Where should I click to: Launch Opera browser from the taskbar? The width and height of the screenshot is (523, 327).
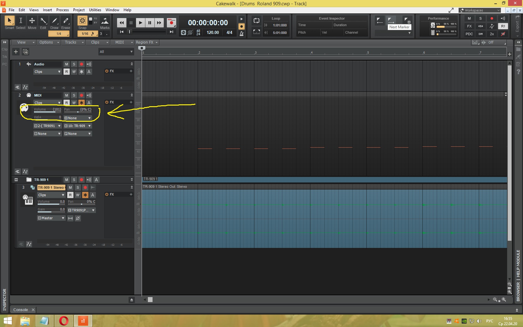(x=64, y=321)
